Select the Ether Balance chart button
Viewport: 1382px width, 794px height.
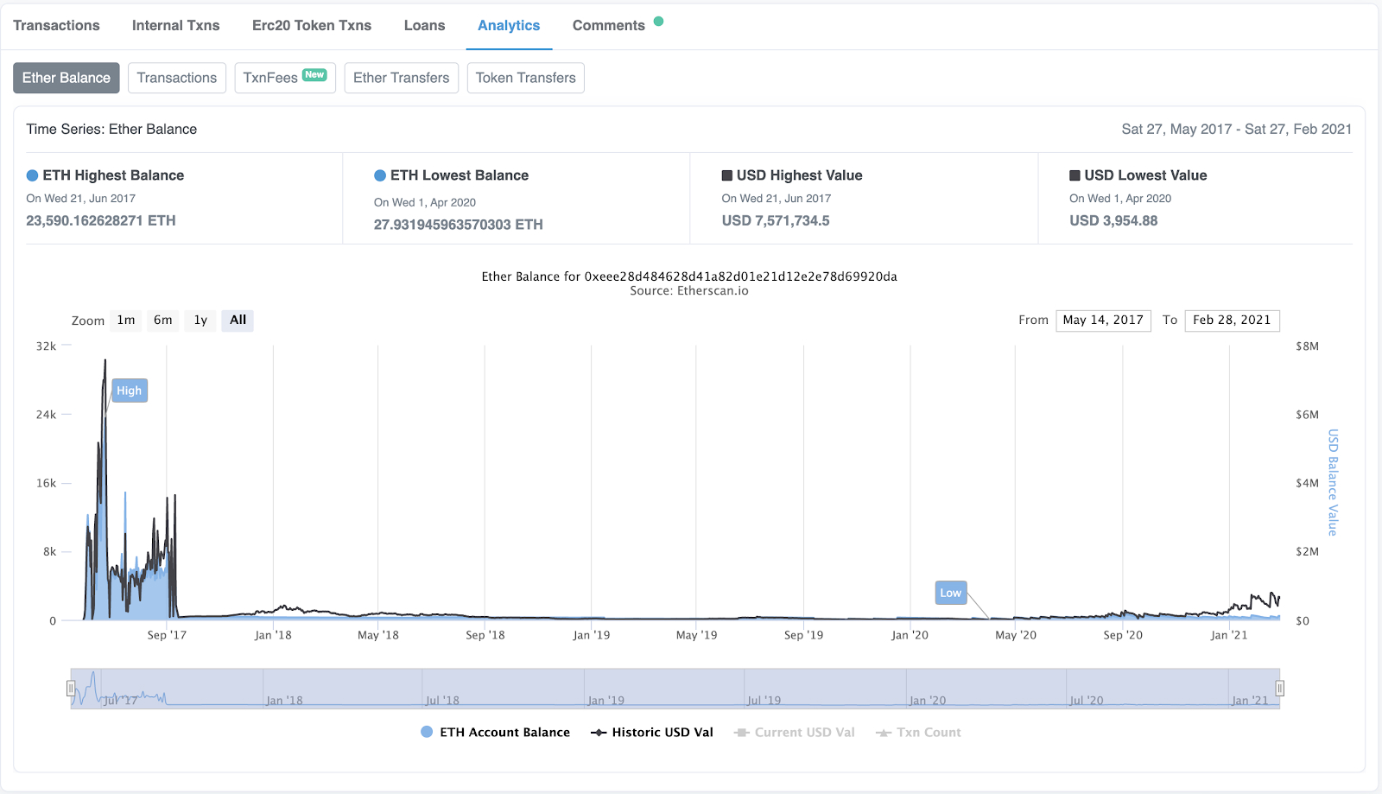[x=67, y=78]
